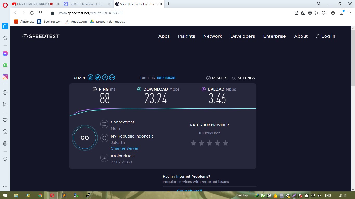Open the program dan modu... bookmark
This screenshot has width=355, height=199.
(108, 22)
